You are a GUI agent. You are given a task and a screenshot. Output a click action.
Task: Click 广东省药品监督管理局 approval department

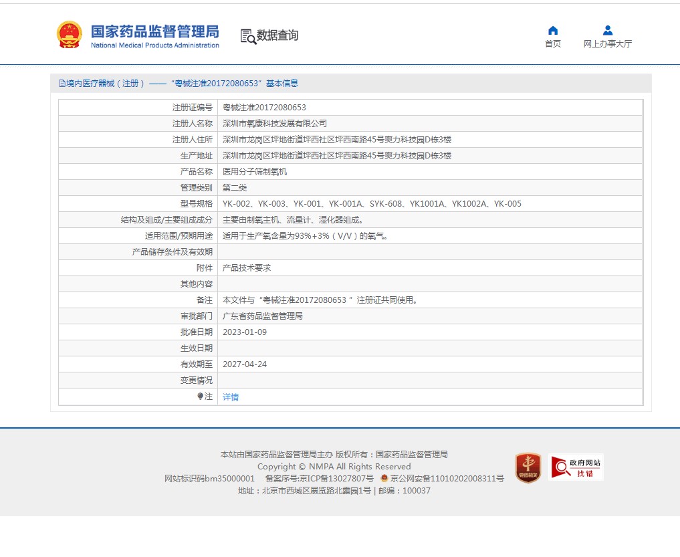point(262,316)
